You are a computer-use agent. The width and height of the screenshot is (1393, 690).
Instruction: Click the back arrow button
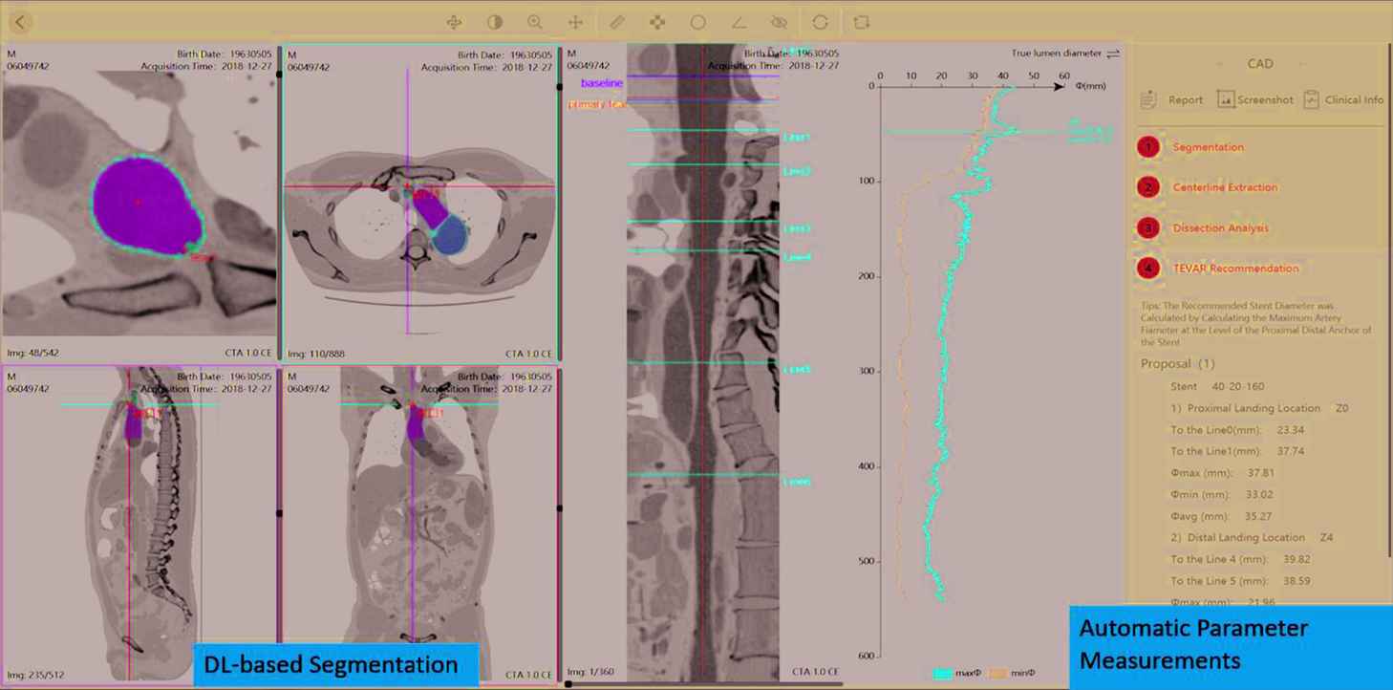coord(21,22)
